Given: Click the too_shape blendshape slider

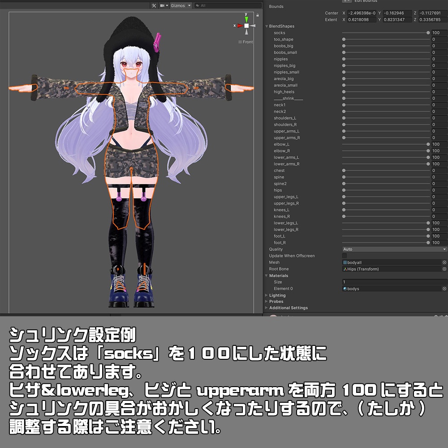Looking at the screenshot, I should point(386,39).
